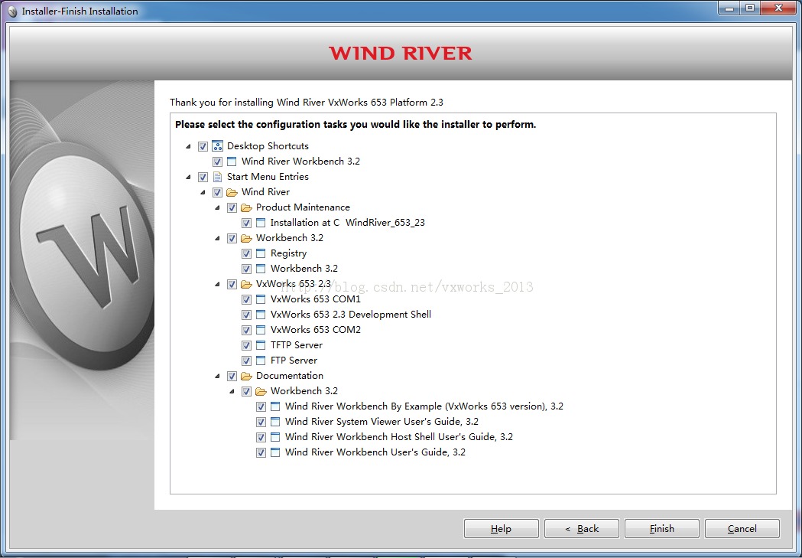
Task: Toggle the VxWorks 653 2.3 Development Shell checkbox
Action: (246, 315)
